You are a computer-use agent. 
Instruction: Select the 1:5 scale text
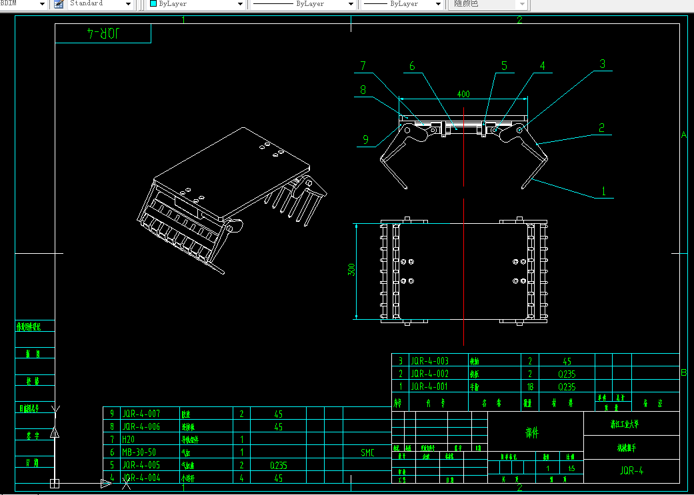[572, 468]
